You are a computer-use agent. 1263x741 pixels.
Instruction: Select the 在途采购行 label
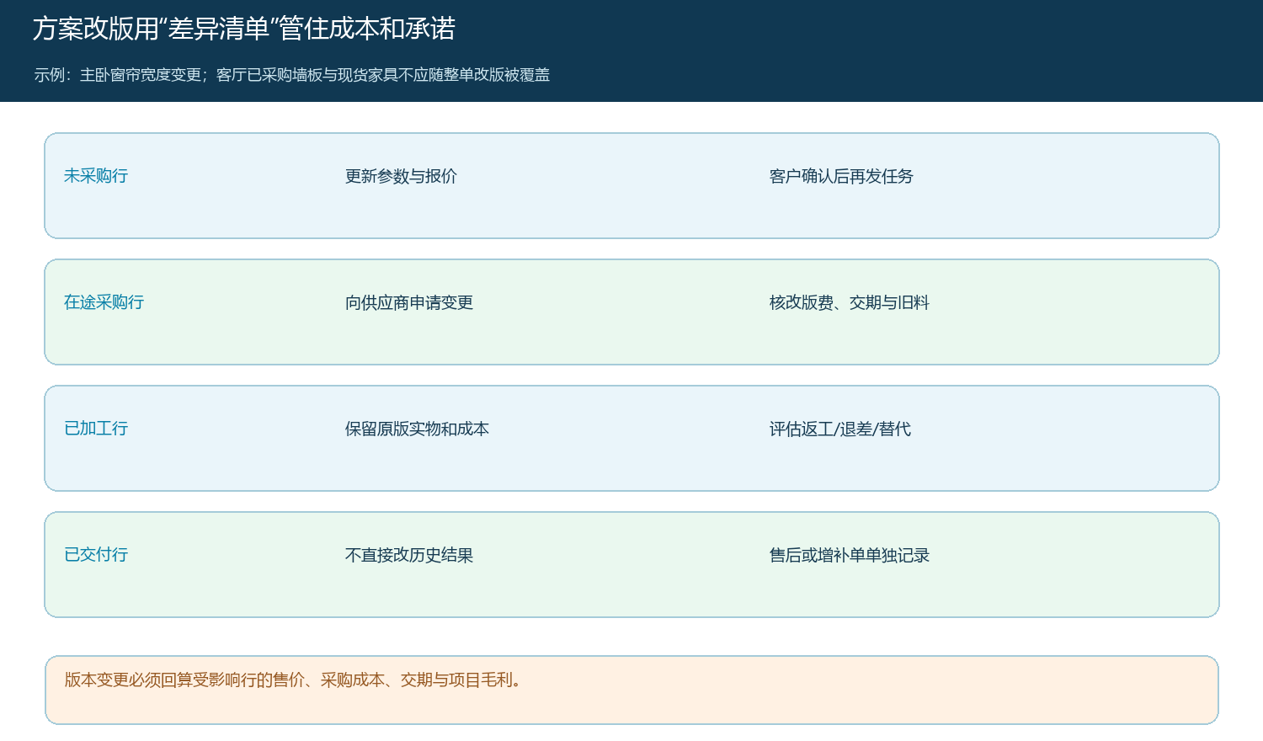(104, 302)
